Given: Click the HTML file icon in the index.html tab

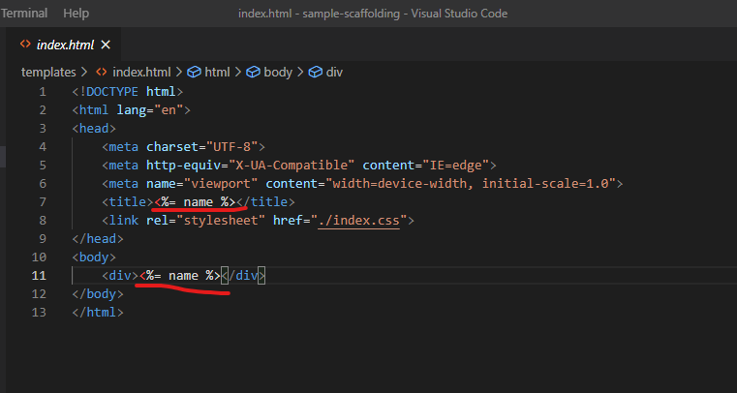Looking at the screenshot, I should tap(25, 45).
